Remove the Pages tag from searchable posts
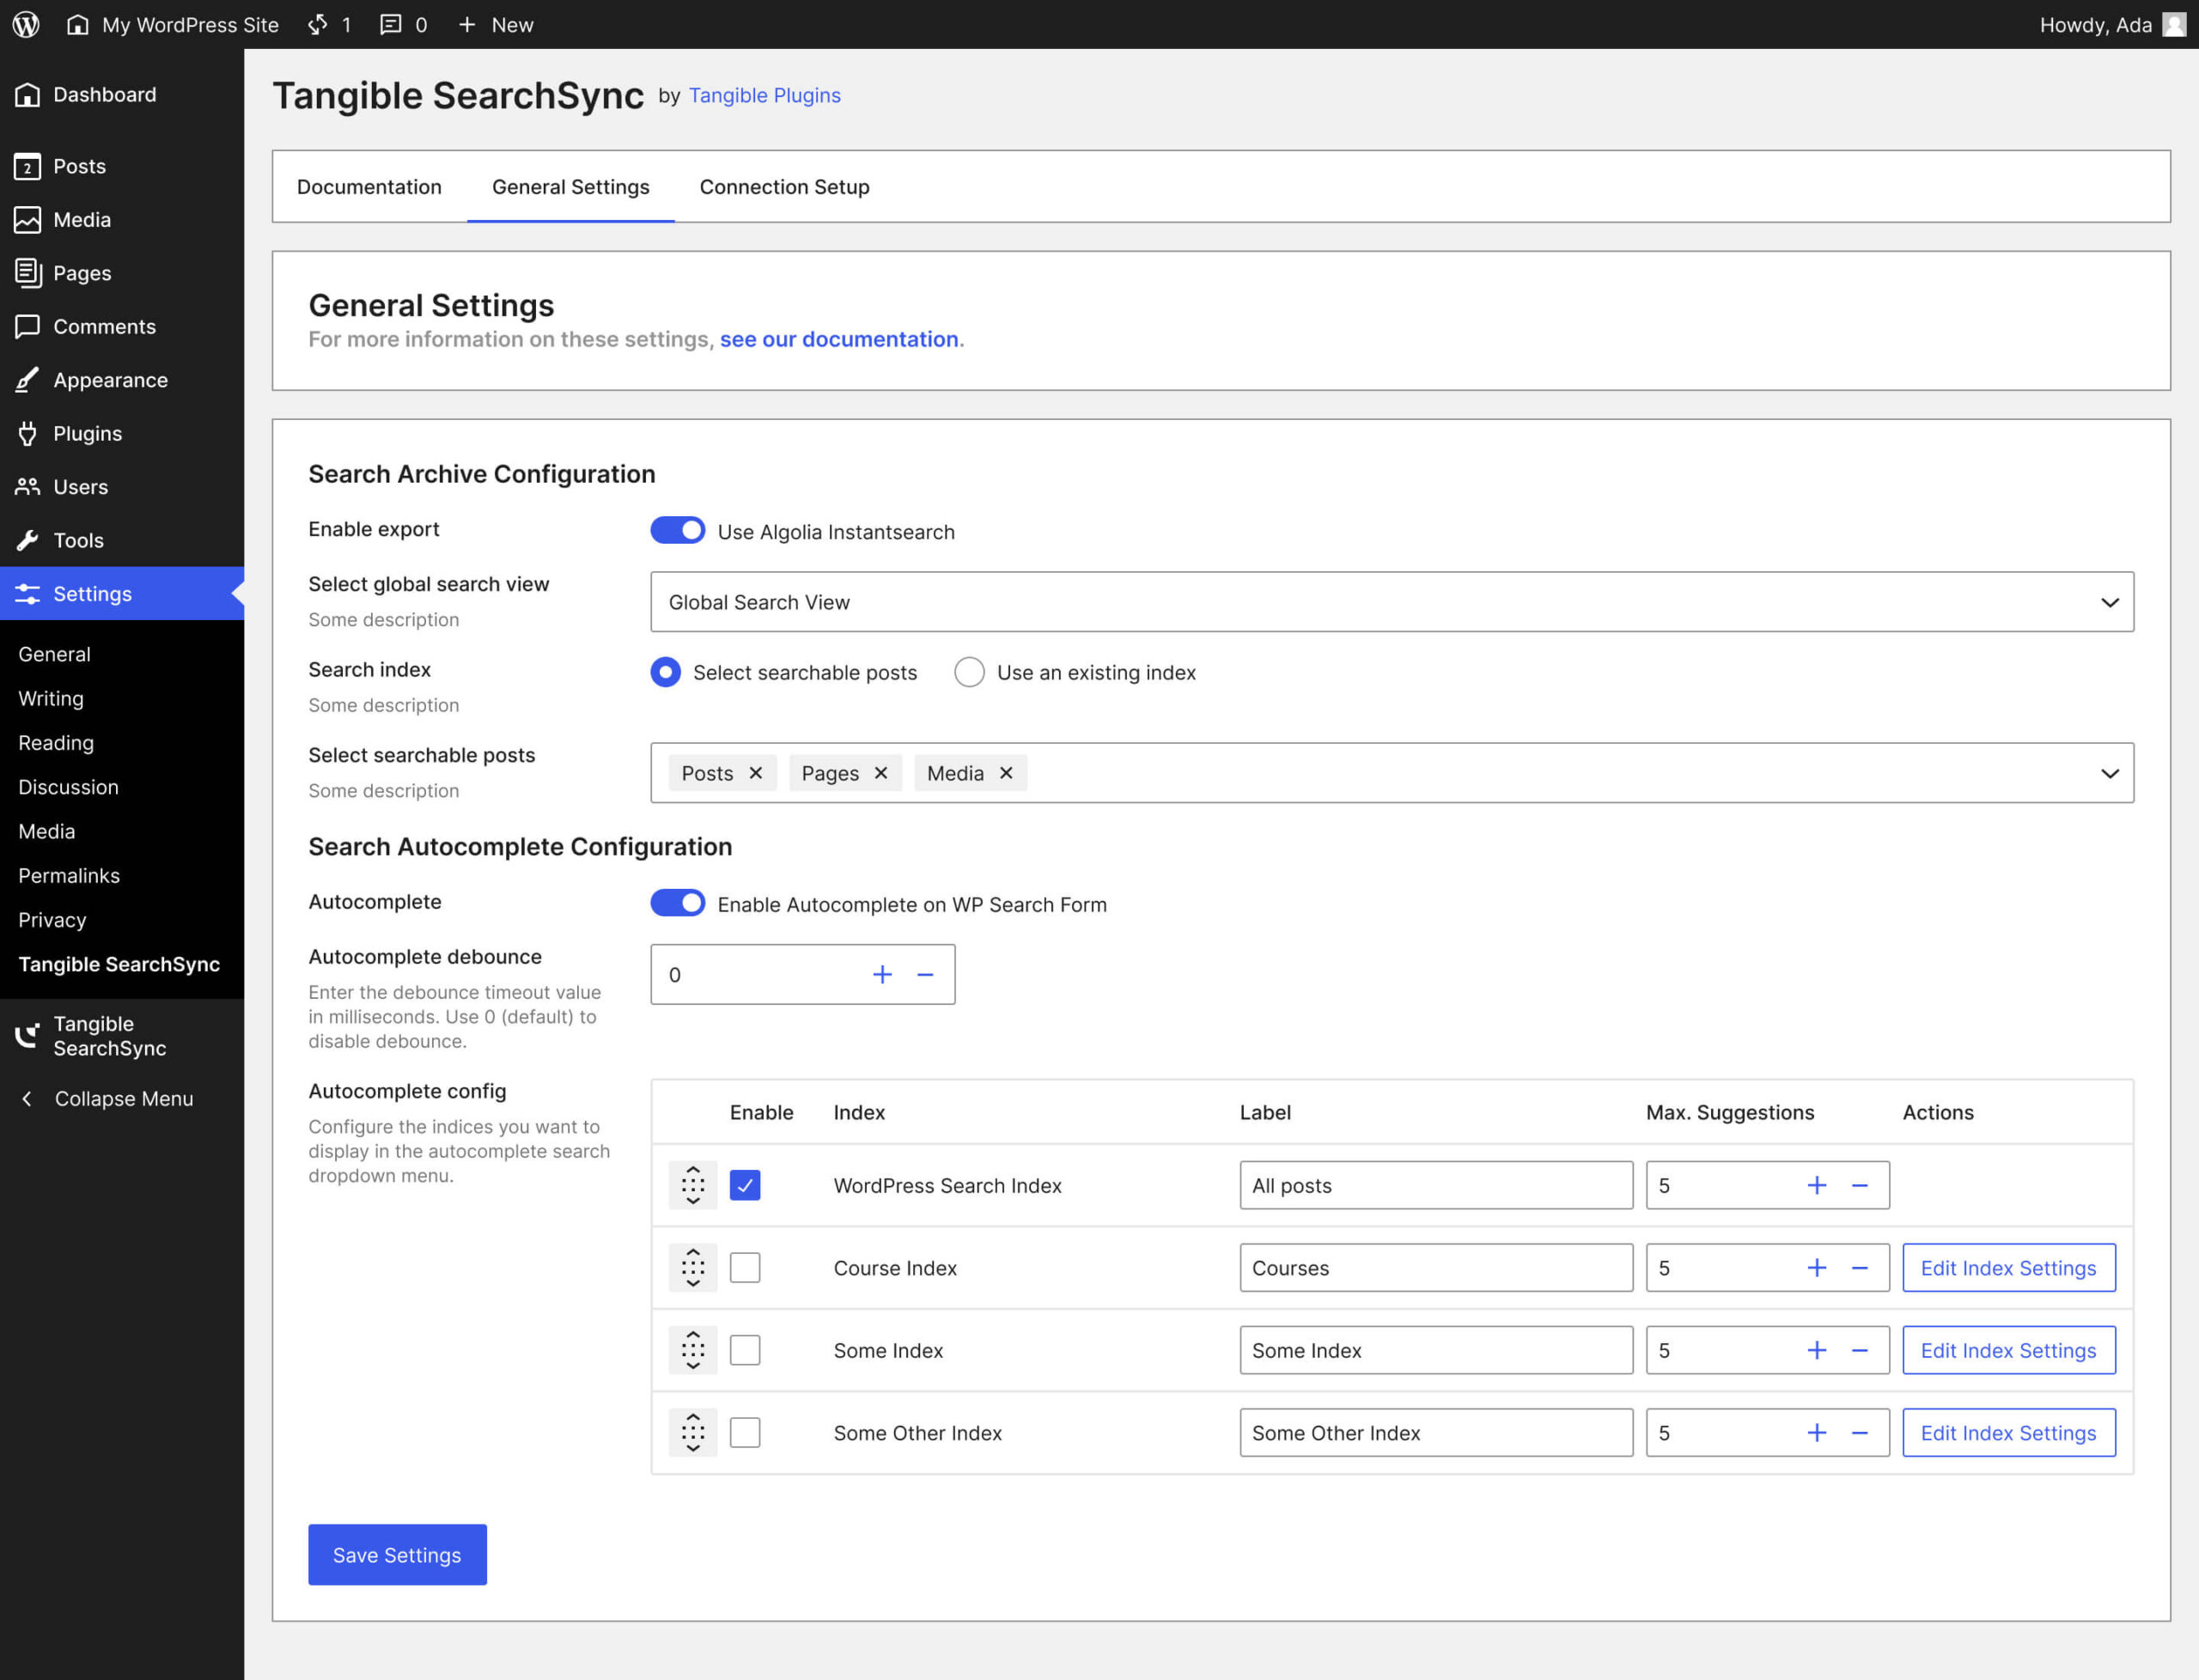The image size is (2199, 1680). [881, 773]
